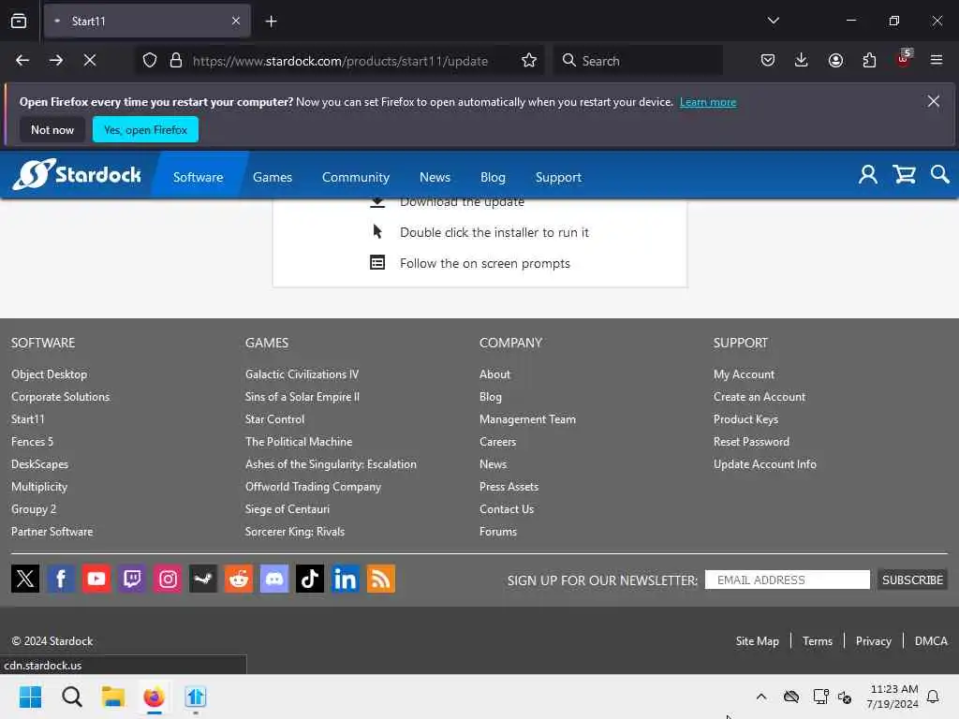Click the SUBSCRIBE button
This screenshot has height=719, width=959.
tap(912, 580)
